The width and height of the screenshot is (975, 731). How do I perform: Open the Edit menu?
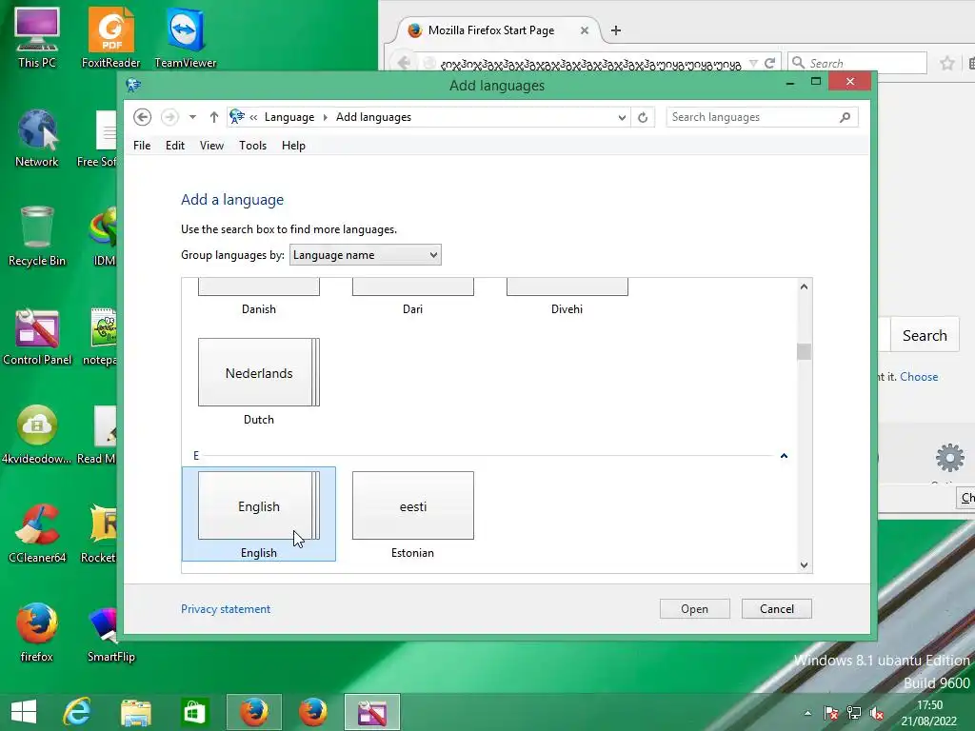[x=175, y=146]
